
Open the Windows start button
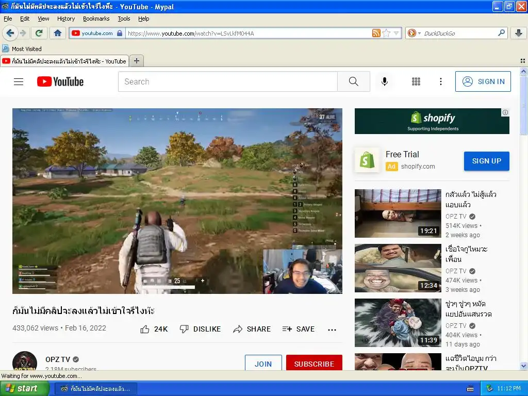(x=25, y=388)
